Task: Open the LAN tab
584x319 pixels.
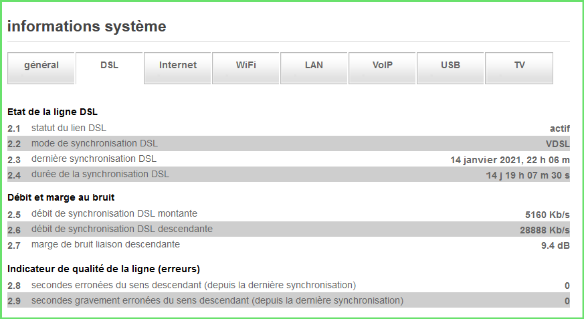Action: click(x=314, y=66)
